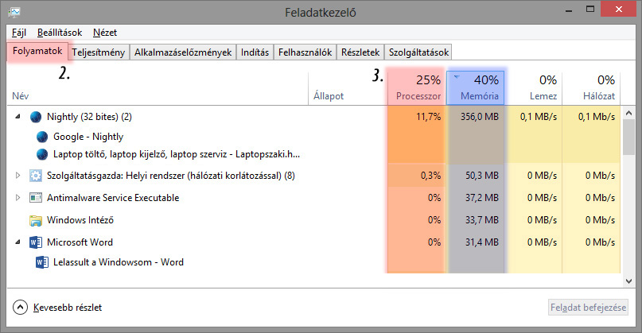Click the Szolgáltatásgazda gear icon
The height and width of the screenshot is (333, 642).
click(36, 176)
